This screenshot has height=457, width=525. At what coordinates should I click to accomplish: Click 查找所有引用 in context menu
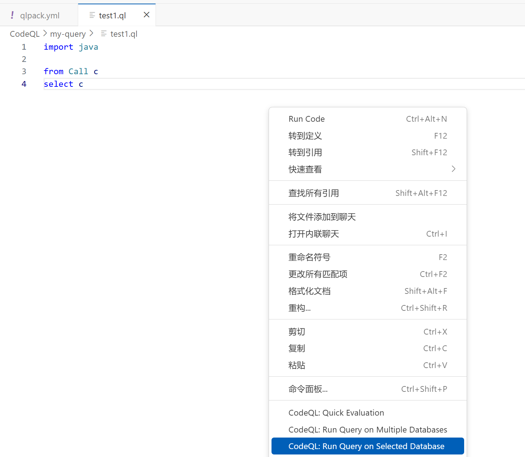313,193
